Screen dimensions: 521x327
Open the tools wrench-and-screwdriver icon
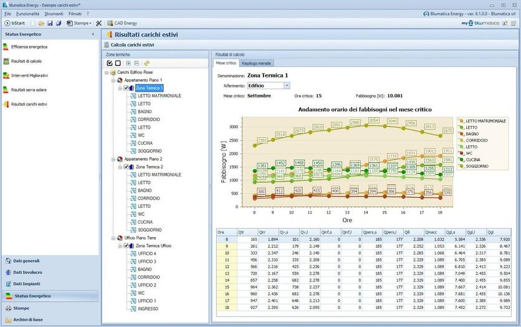coord(98,23)
